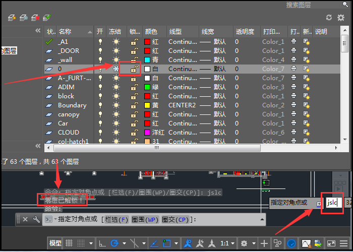353x252 pixels.
Task: Click the 开 column header
Action: click(x=100, y=32)
